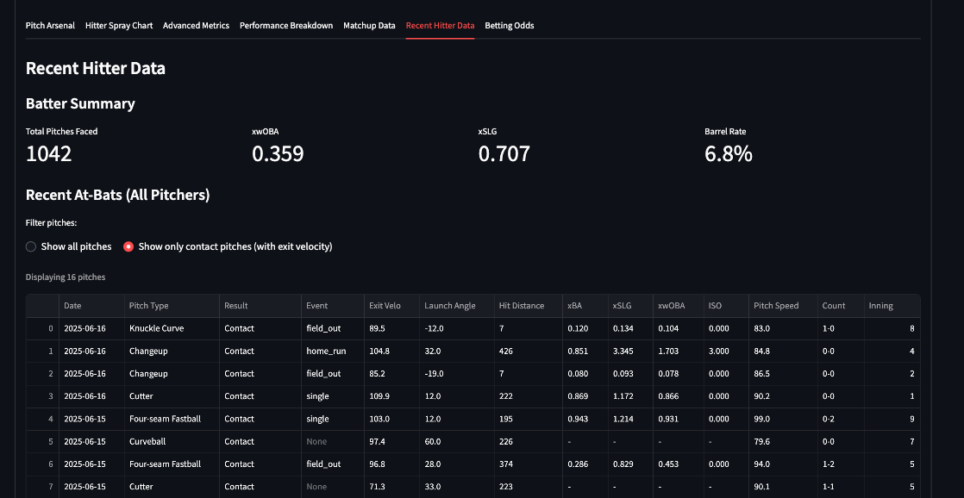Screen dimensions: 964x498
Task: Open the Matchup Data tab
Action: pos(369,25)
